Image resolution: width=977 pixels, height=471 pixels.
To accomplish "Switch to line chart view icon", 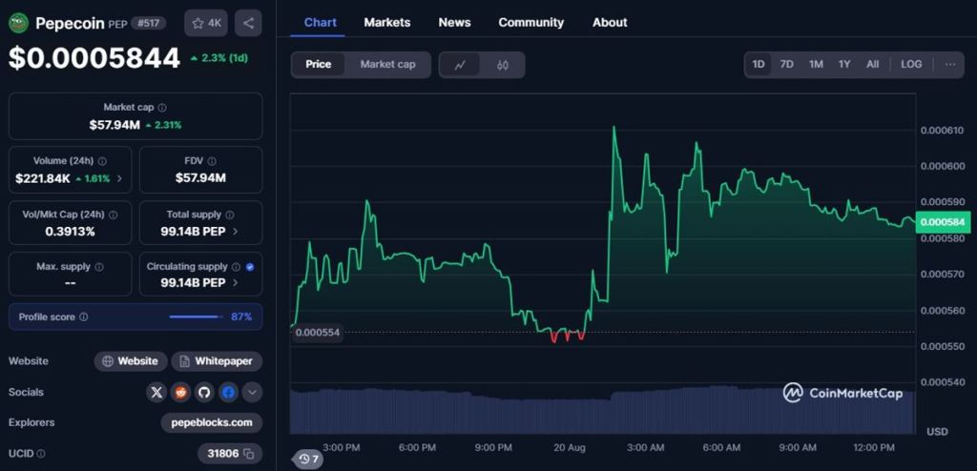I will (x=460, y=65).
